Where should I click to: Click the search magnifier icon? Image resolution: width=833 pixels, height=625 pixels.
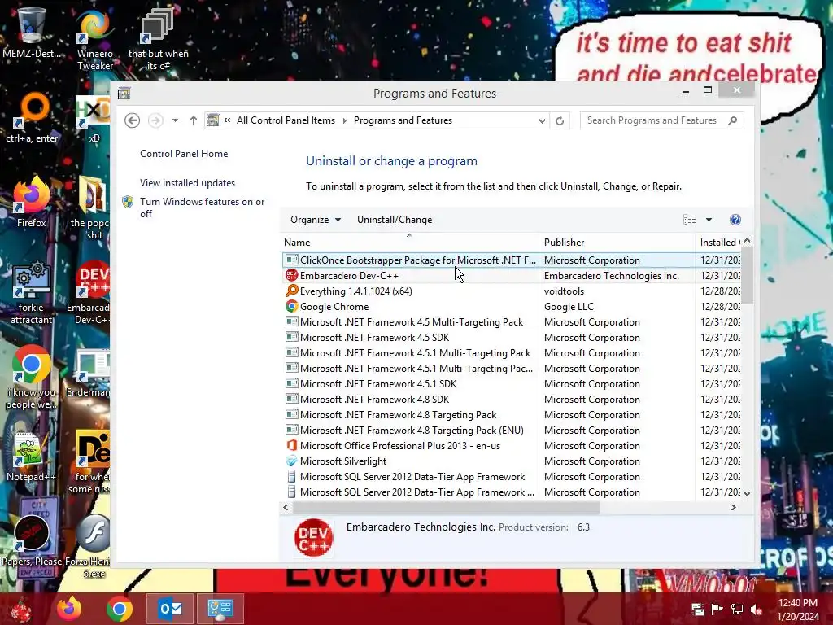coord(733,120)
